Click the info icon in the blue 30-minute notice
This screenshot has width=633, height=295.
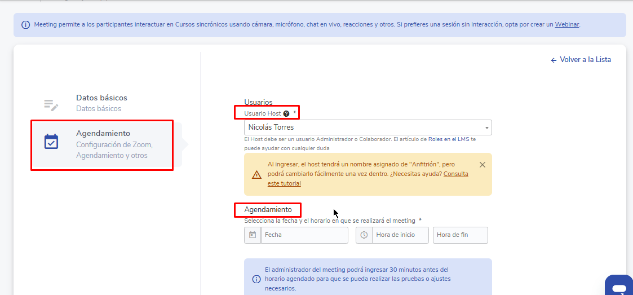point(256,279)
